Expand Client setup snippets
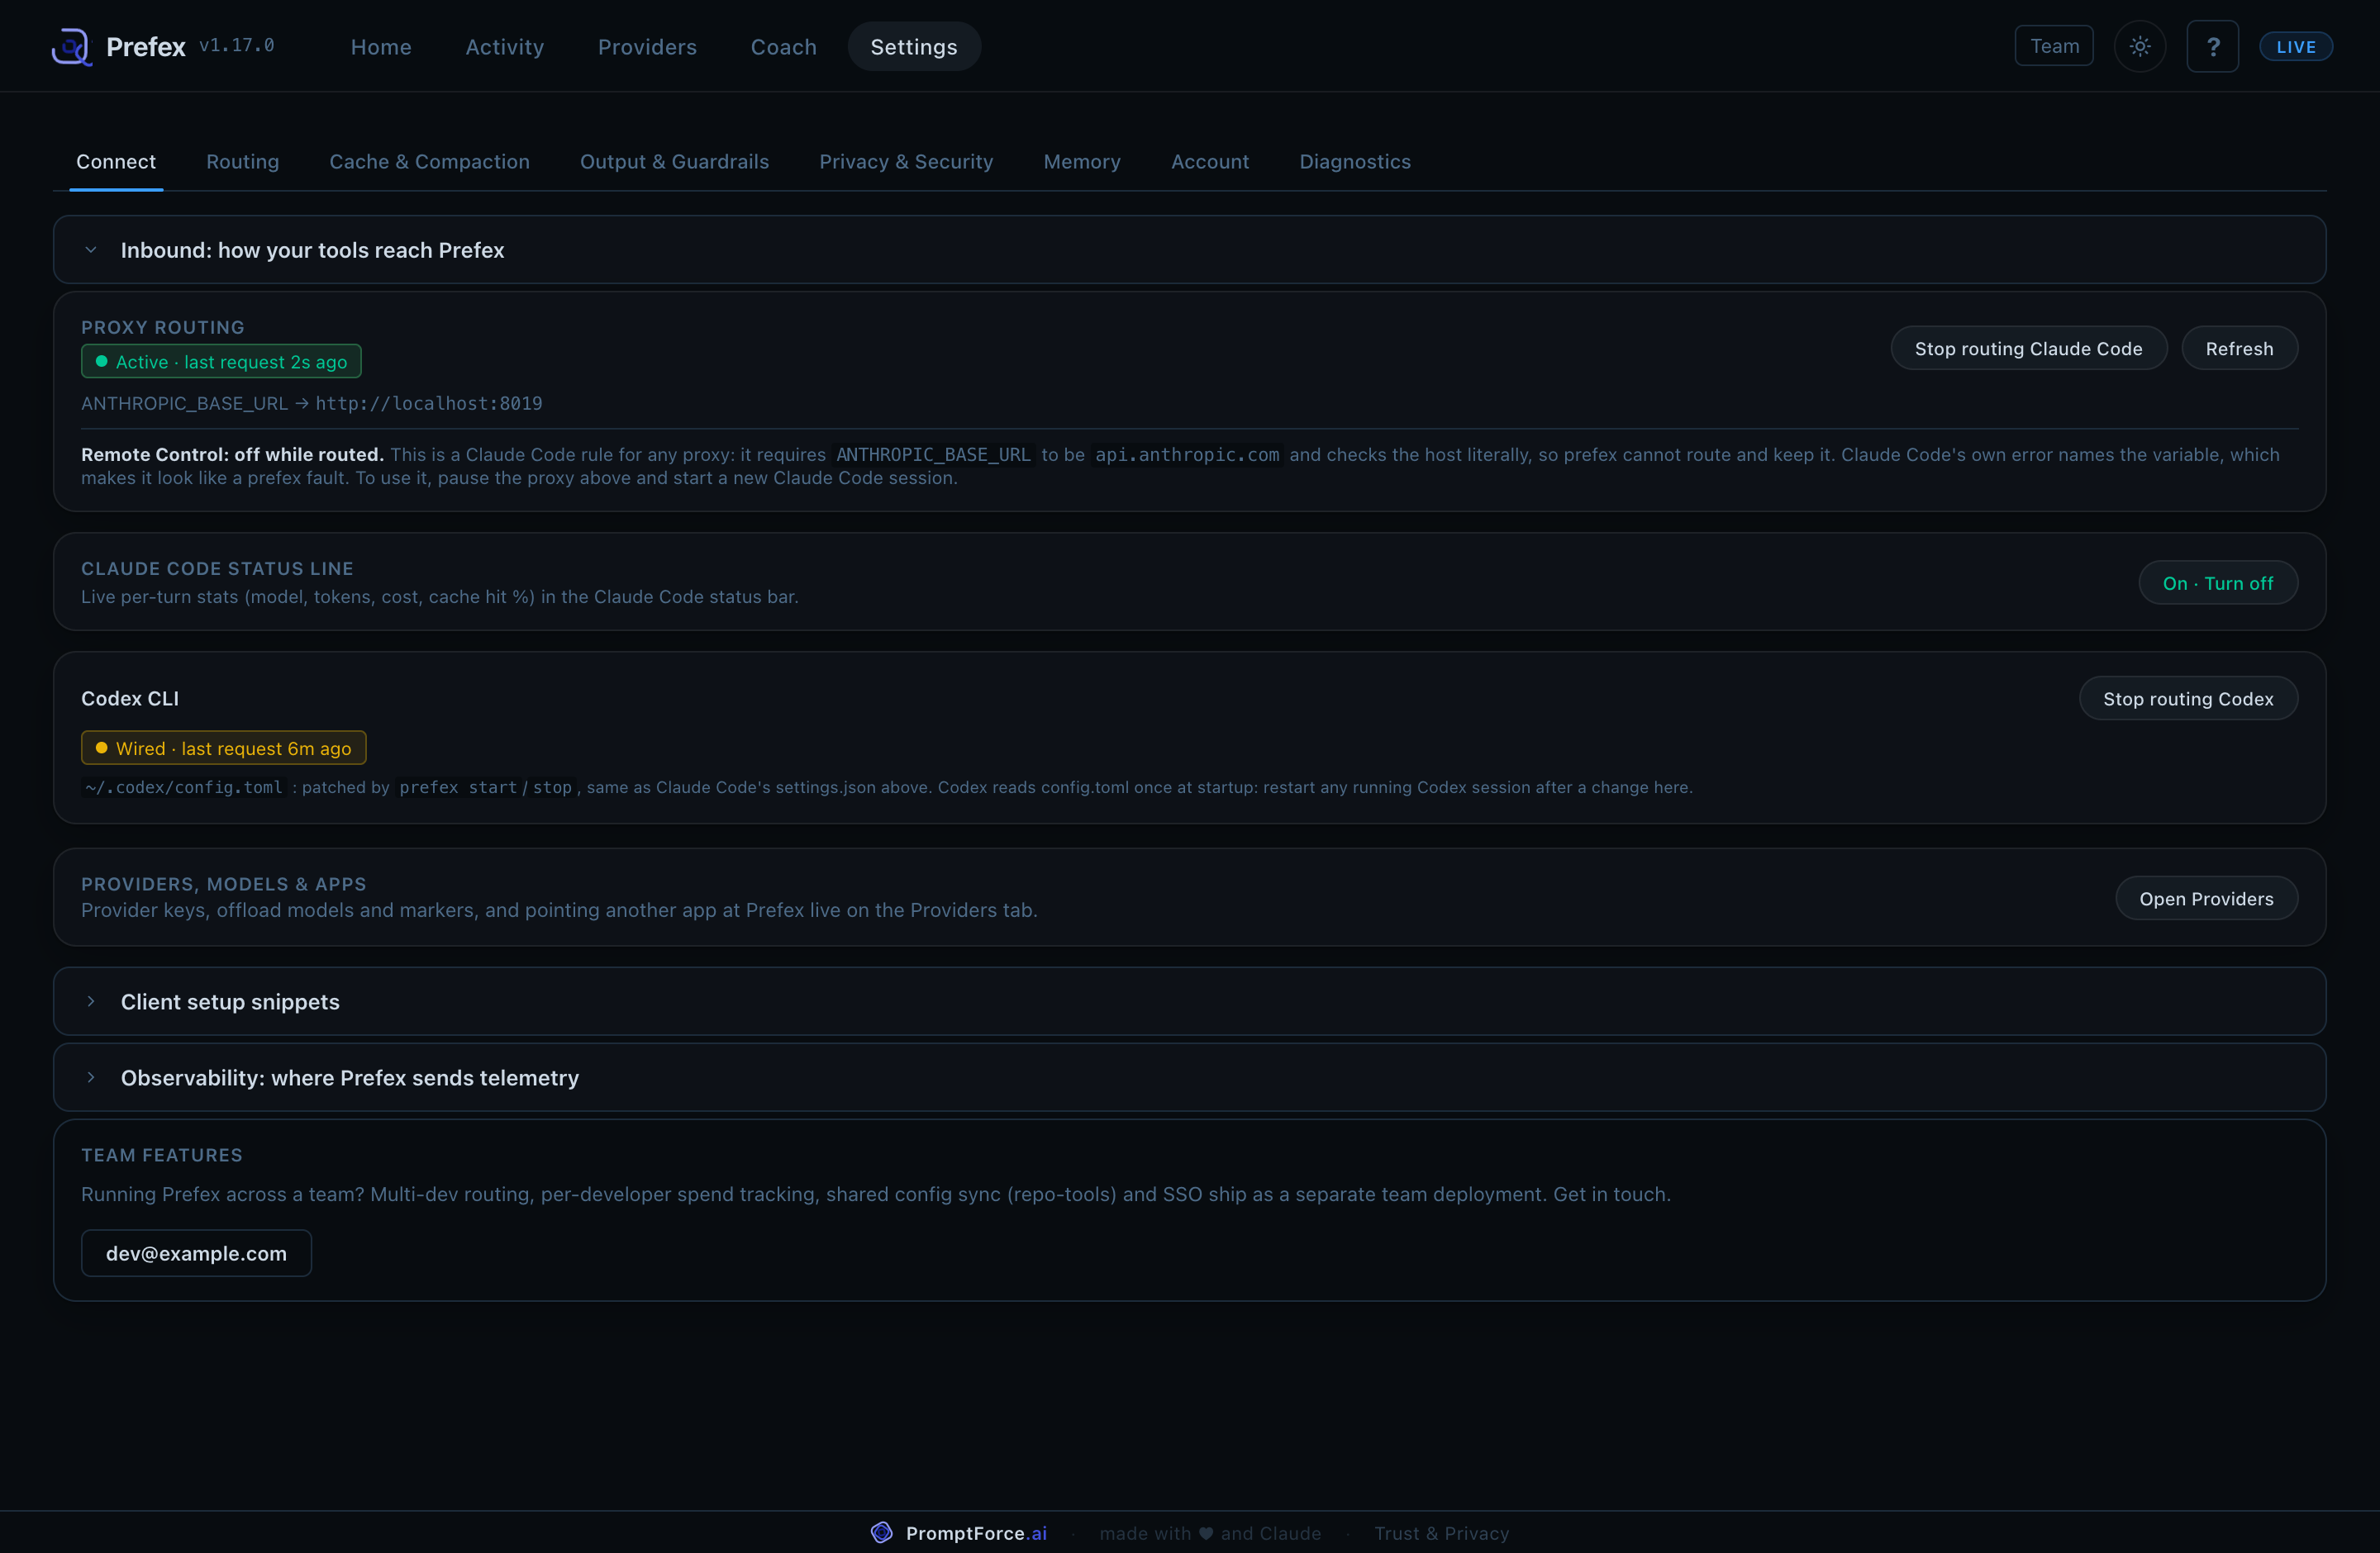 pos(1190,1001)
